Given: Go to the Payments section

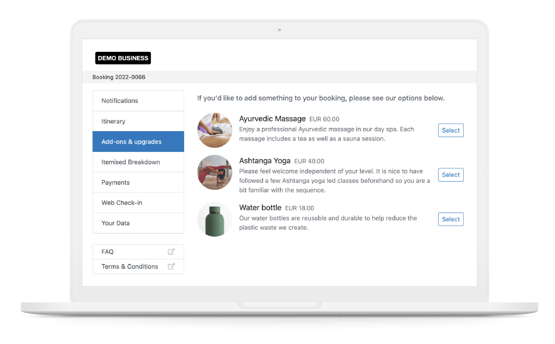Looking at the screenshot, I should tap(138, 182).
